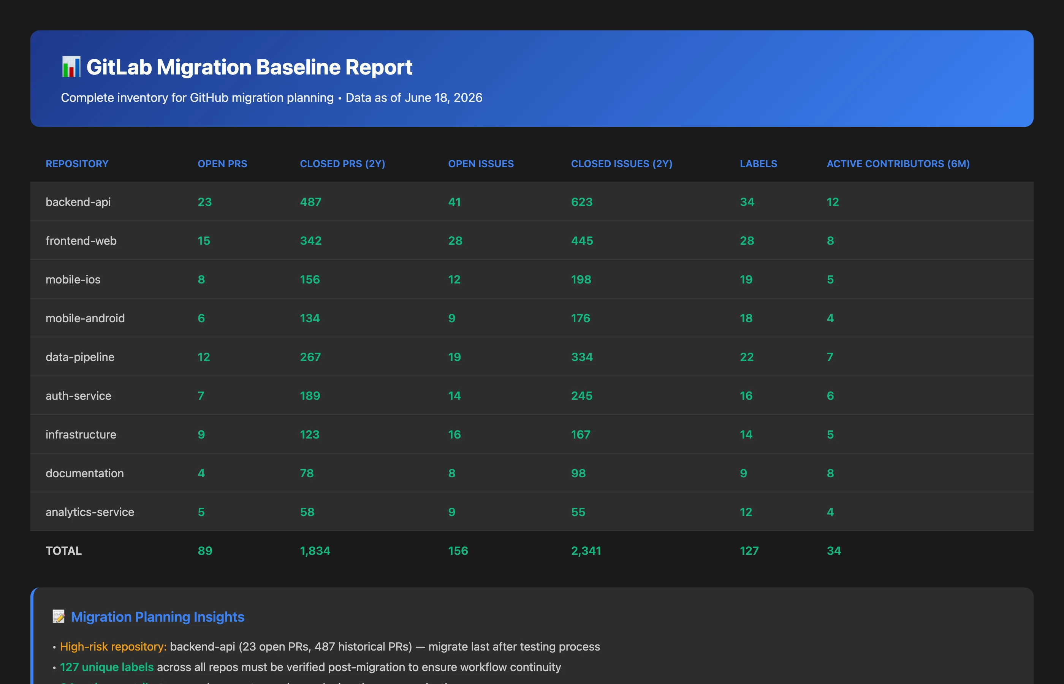Click the bar chart emoji icon in report title
The height and width of the screenshot is (684, 1064).
[x=71, y=67]
